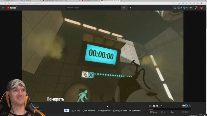
Task: Collapse the vidIQ panel chevron
Action: click(190, 106)
